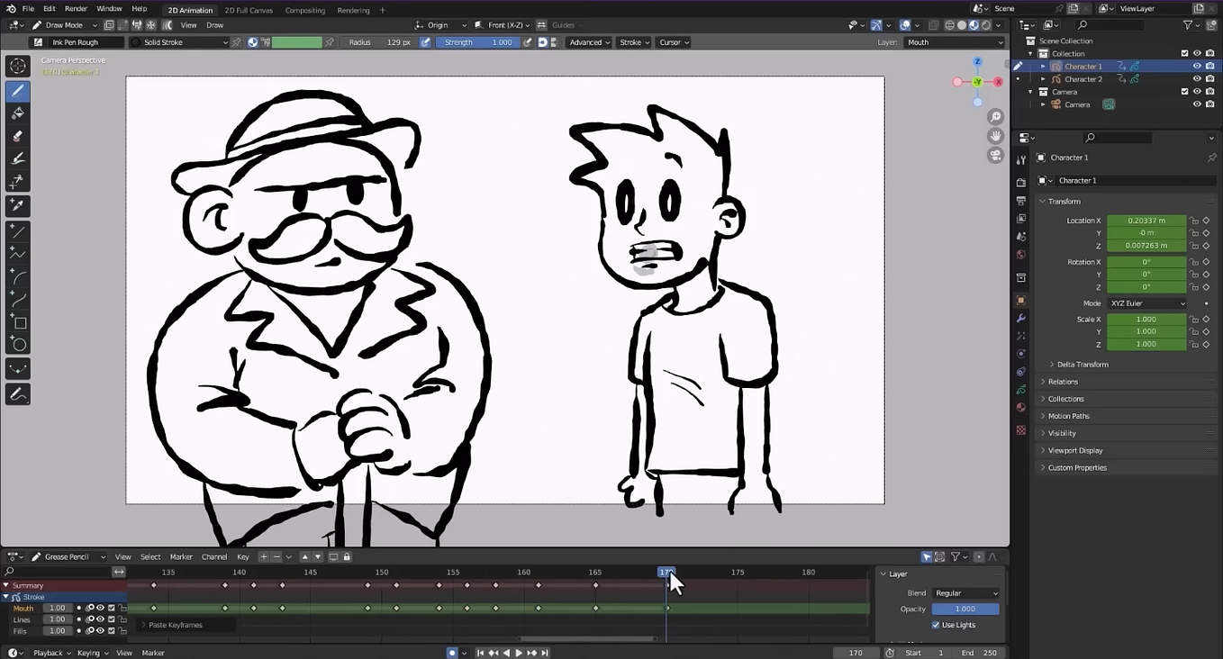Select the Tint tool
This screenshot has width=1223, height=659.
(x=18, y=158)
